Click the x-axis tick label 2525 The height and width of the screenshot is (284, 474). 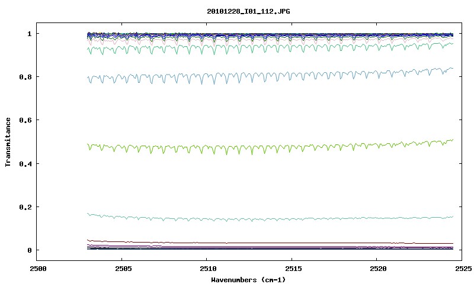pyautogui.click(x=463, y=269)
